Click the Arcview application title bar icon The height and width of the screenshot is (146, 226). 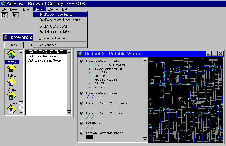(3, 4)
